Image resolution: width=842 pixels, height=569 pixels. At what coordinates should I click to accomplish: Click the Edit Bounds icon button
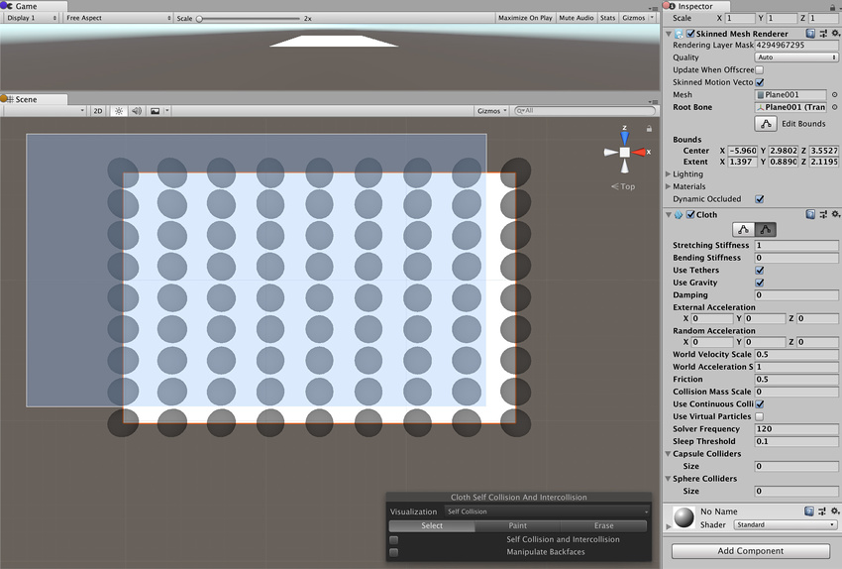click(x=765, y=124)
